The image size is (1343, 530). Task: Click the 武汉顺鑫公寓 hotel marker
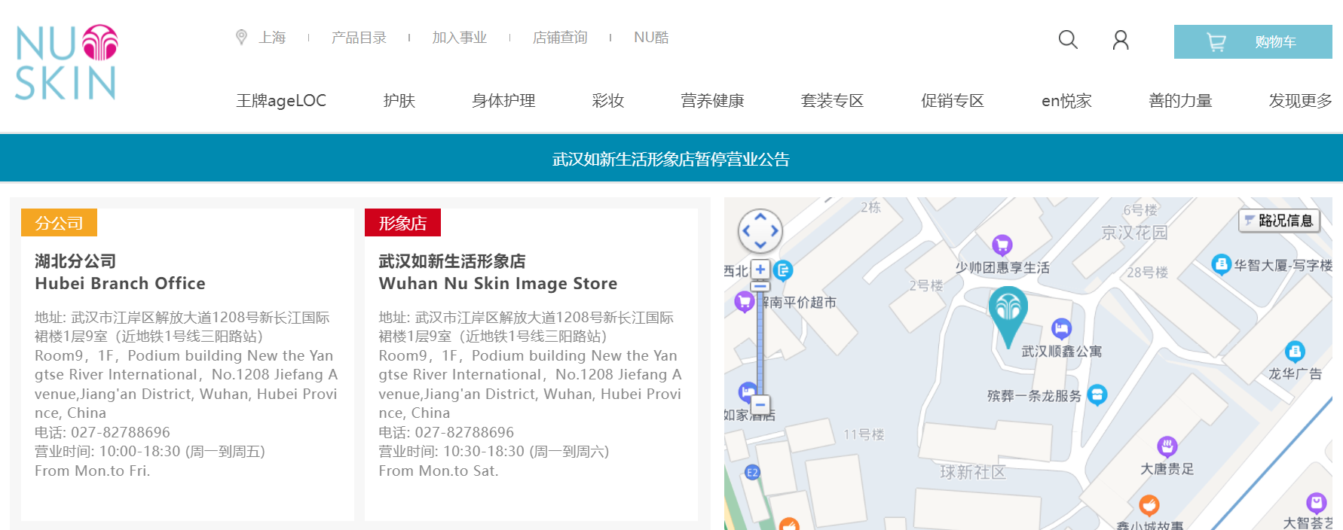(x=1061, y=328)
